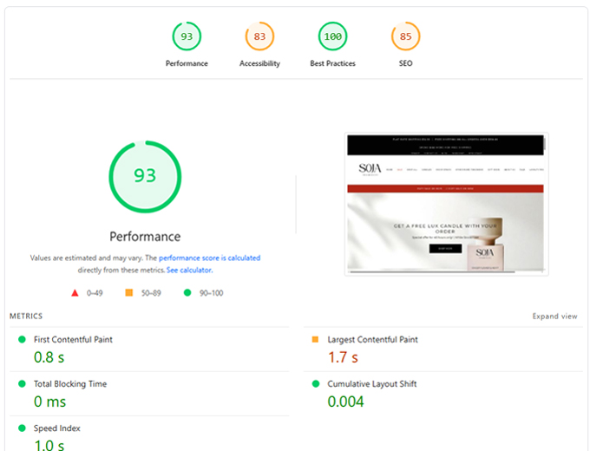The image size is (590, 451).
Task: Click the Accessibility 83 score gauge
Action: (x=259, y=36)
